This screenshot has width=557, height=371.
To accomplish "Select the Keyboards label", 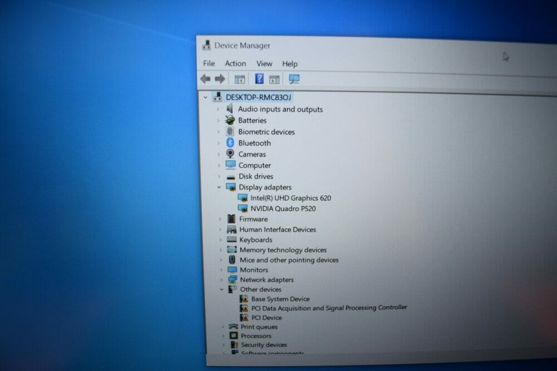I will point(256,240).
